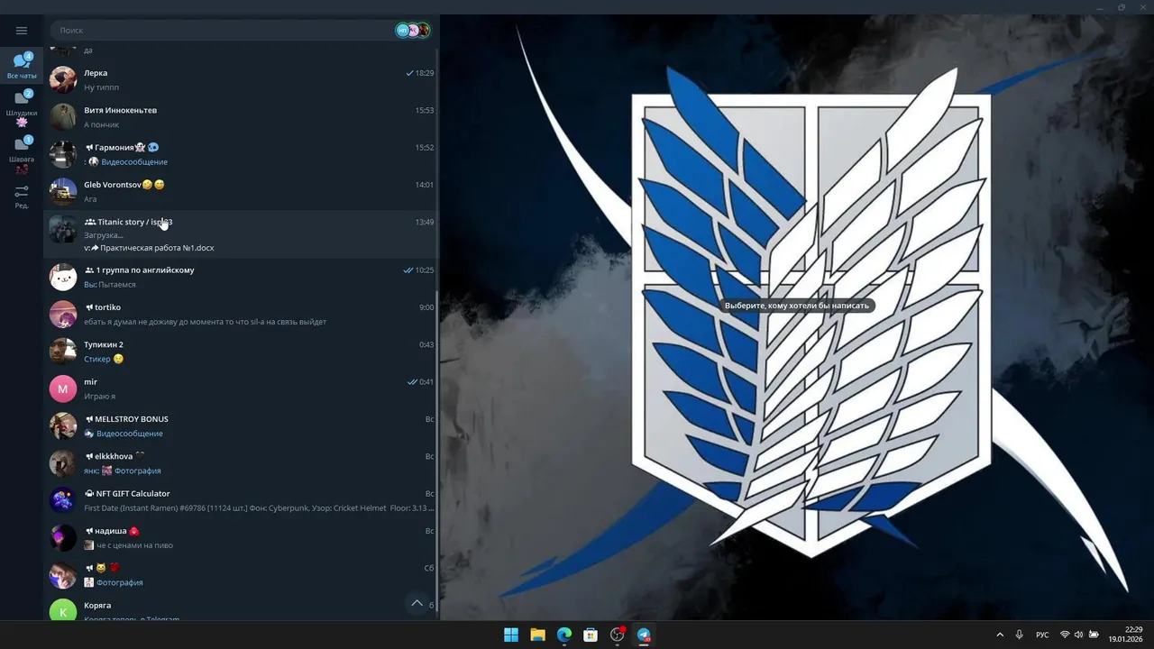1154x649 pixels.
Task: Click Тупикин 2's avatar
Action: pos(62,352)
